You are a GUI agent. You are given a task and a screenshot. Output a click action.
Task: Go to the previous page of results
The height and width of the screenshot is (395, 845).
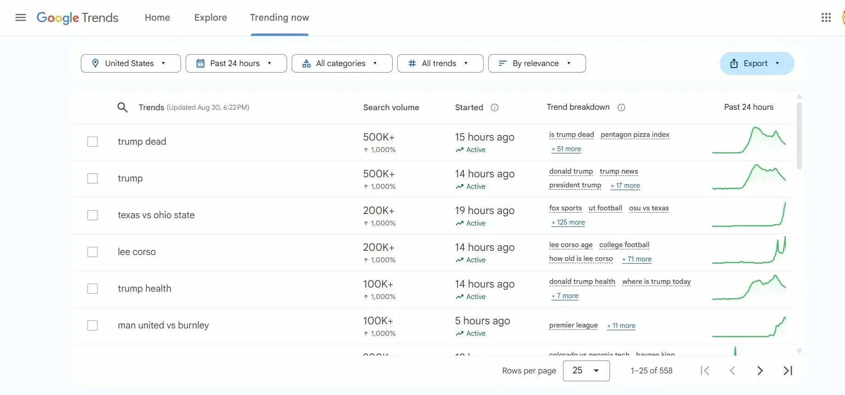(732, 371)
